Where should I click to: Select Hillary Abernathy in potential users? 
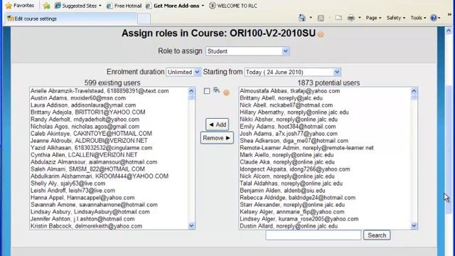click(x=325, y=112)
